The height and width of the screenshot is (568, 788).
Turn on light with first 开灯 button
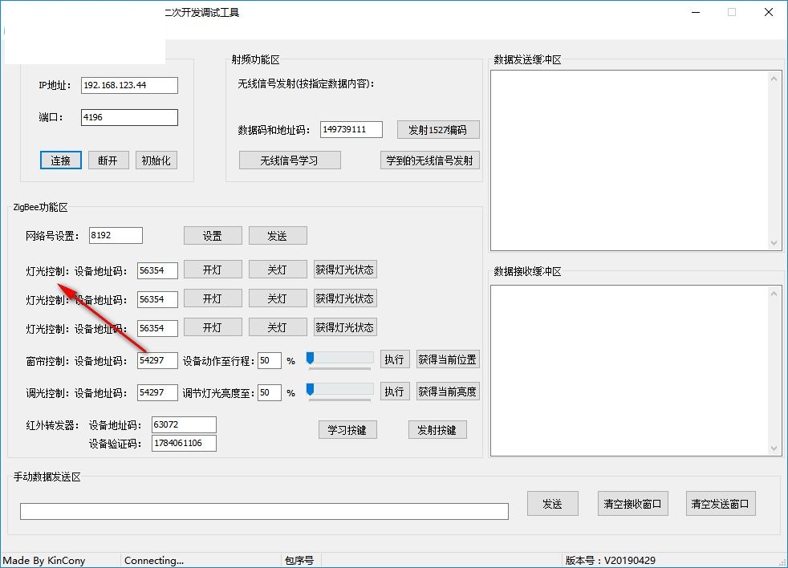pos(213,270)
